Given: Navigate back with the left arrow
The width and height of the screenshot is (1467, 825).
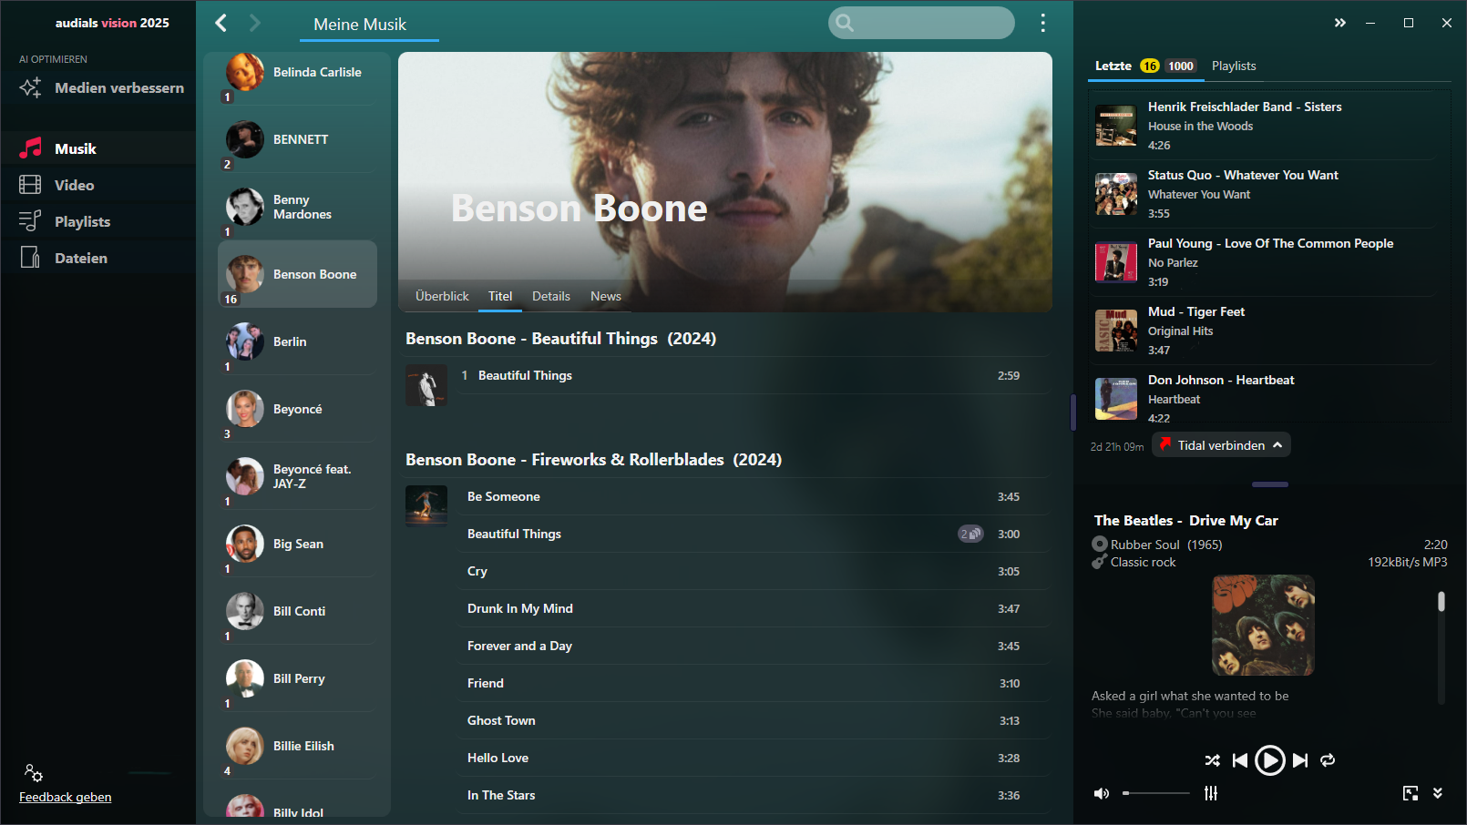Looking at the screenshot, I should (x=221, y=23).
